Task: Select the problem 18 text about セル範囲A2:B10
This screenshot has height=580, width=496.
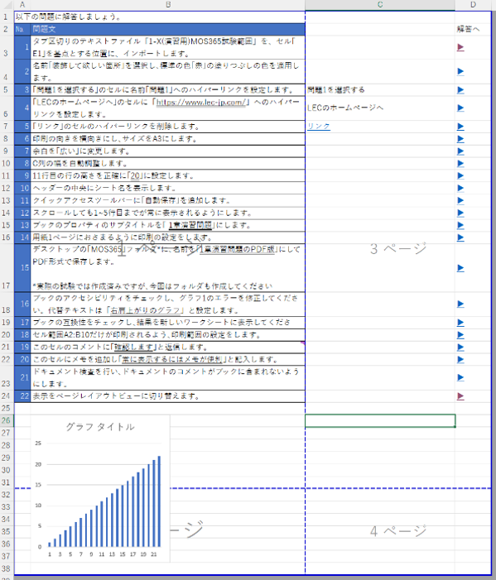Action: 167,335
